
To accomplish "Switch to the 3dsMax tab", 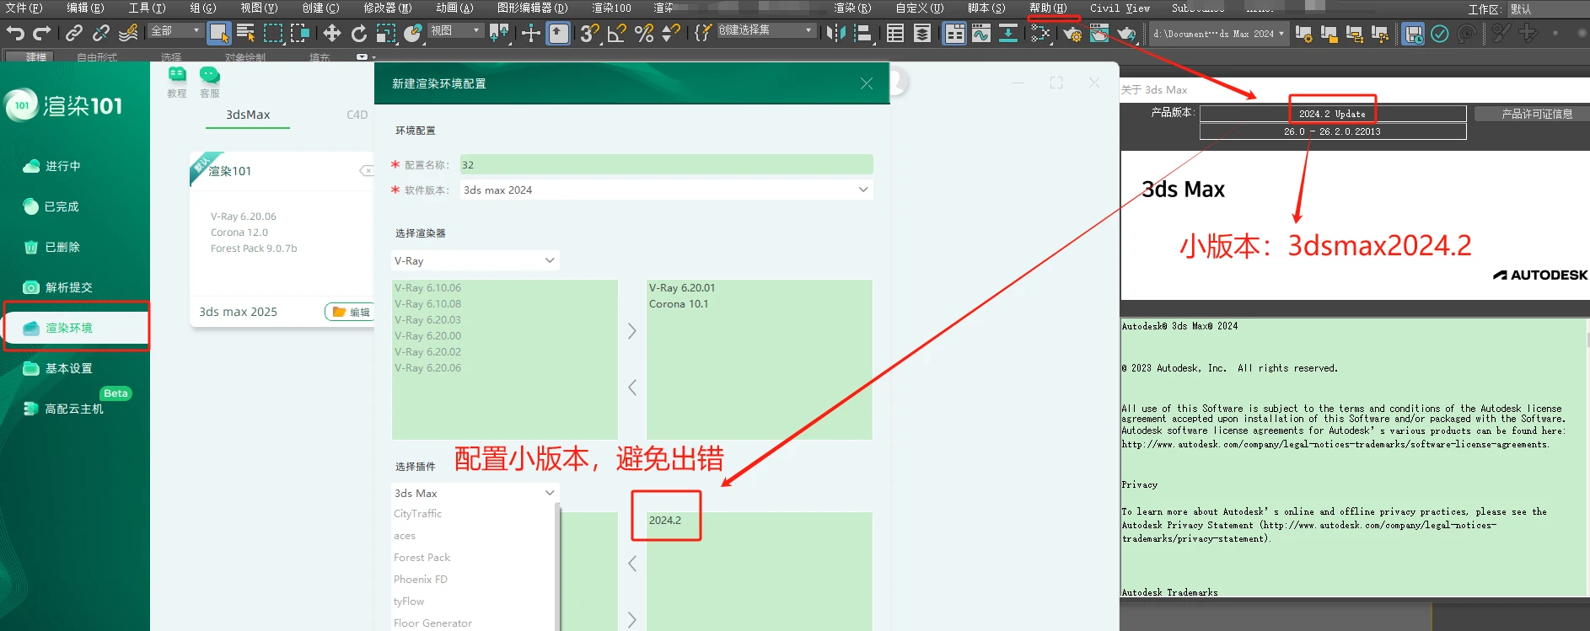I will pyautogui.click(x=248, y=115).
